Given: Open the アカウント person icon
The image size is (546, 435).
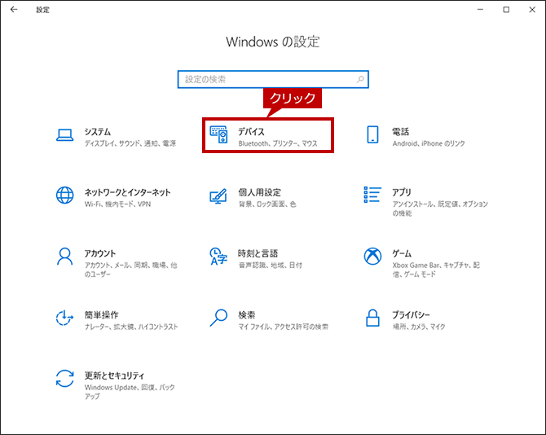Looking at the screenshot, I should pos(64,257).
